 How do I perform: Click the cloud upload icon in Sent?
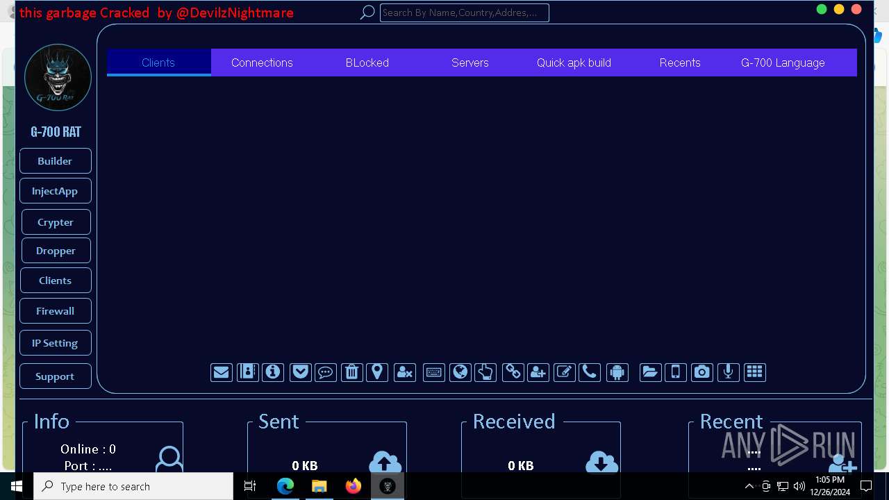click(385, 462)
